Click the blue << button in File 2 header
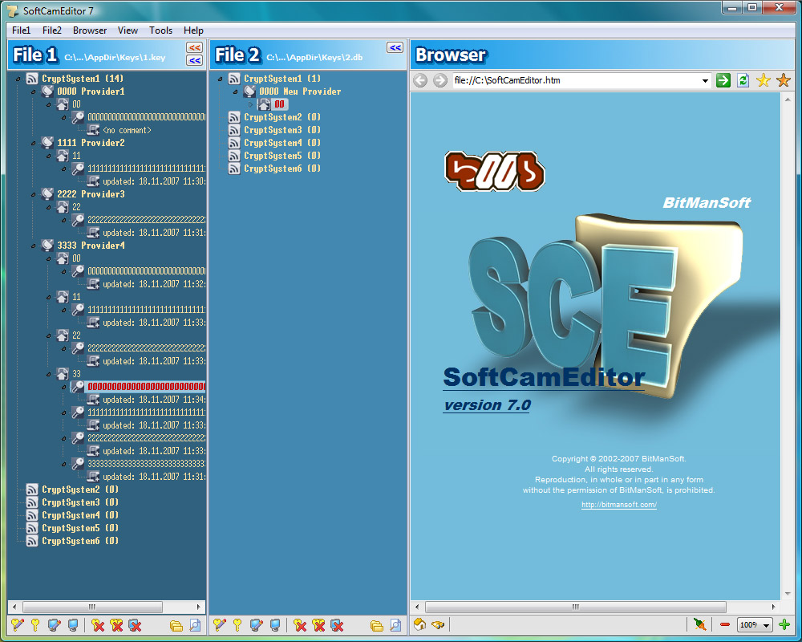 (395, 47)
